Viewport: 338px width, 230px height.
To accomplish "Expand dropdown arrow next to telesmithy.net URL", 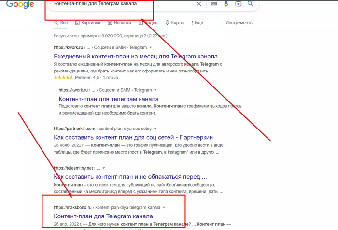I will [x=104, y=168].
